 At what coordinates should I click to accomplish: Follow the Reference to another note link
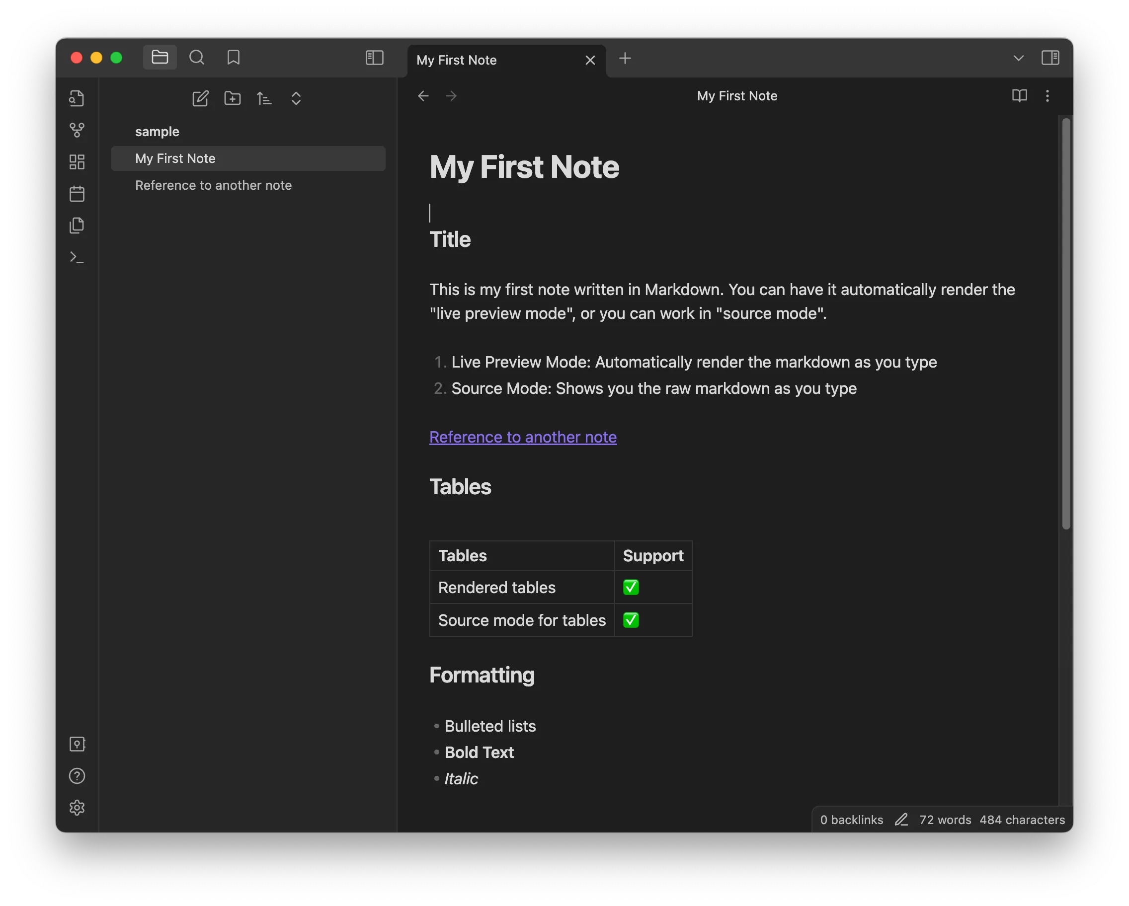coord(523,437)
